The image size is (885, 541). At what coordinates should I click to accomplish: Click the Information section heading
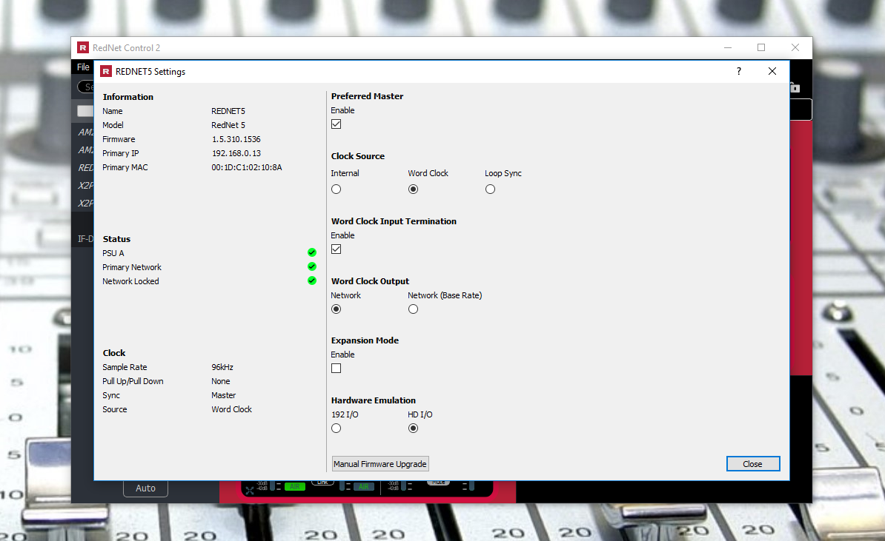[128, 97]
